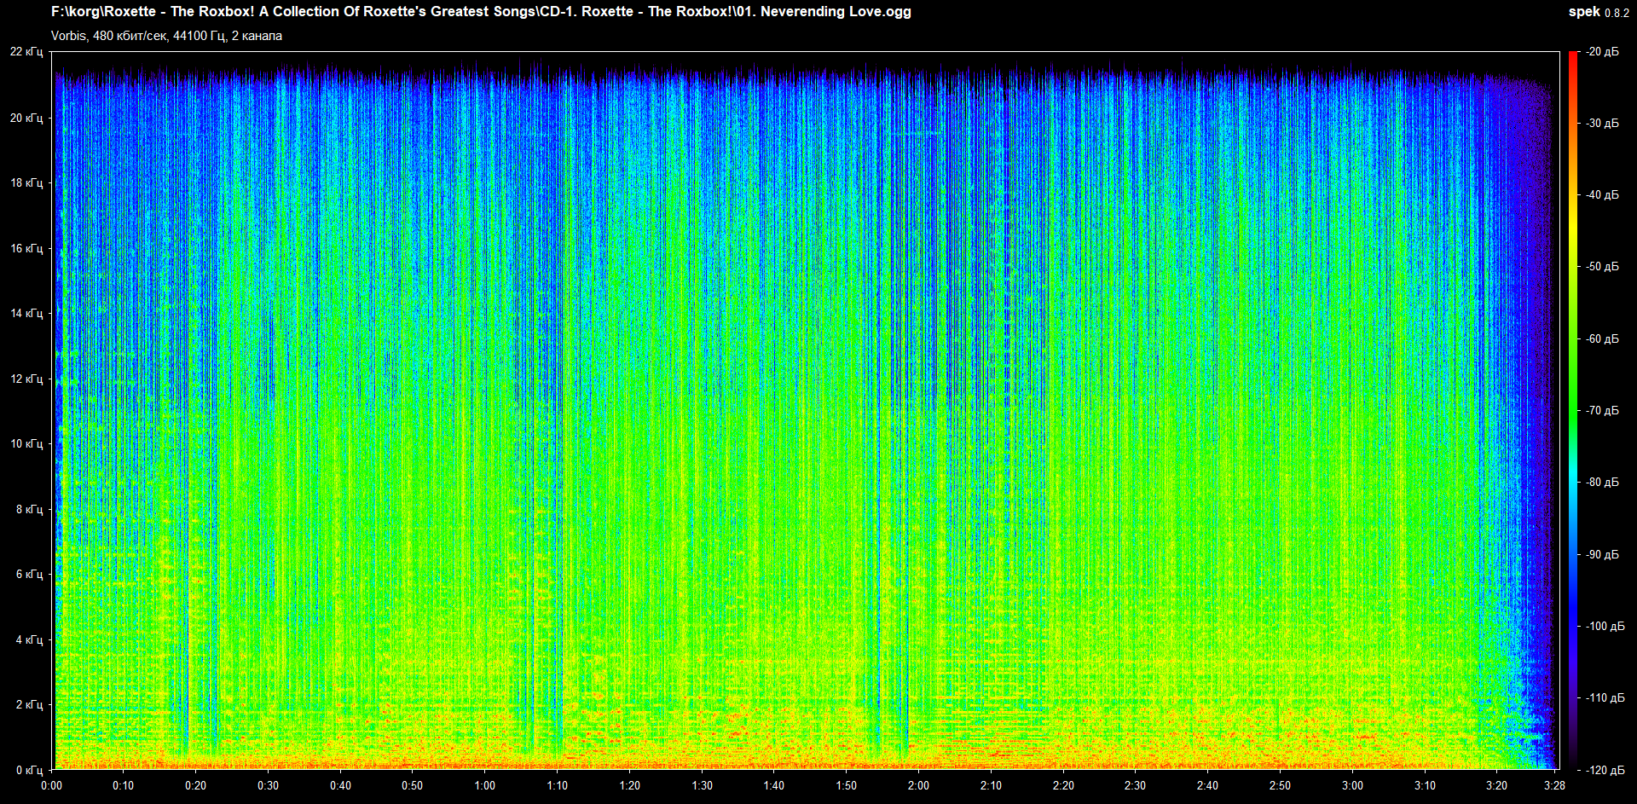The image size is (1637, 804).
Task: Select the -120 дБ level label
Action: 1604,770
